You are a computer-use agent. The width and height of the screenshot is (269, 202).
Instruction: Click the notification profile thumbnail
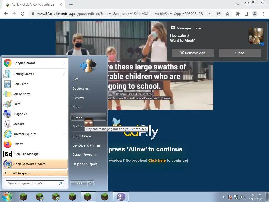click(x=256, y=36)
